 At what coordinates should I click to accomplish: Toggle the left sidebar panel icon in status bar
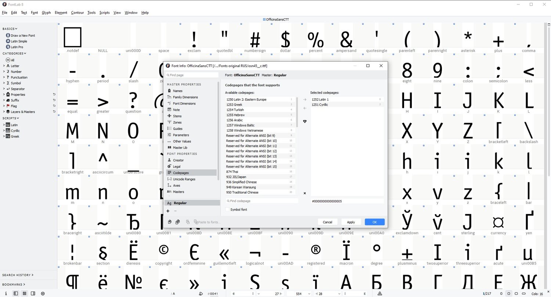tap(15, 293)
